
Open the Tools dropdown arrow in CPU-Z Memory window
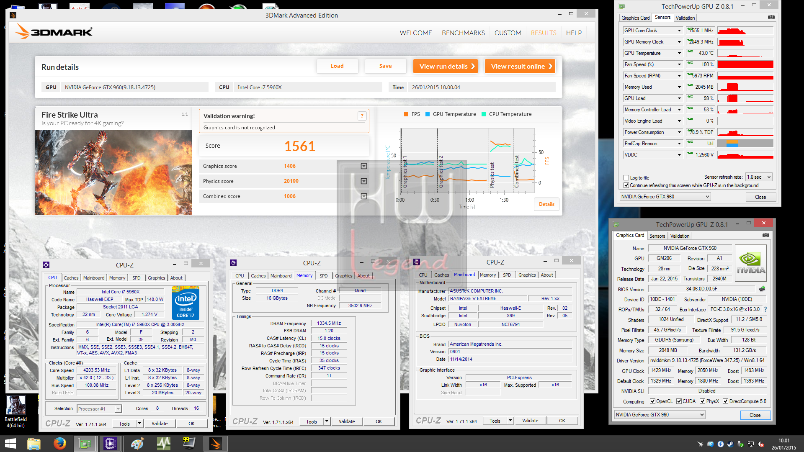tap(327, 421)
